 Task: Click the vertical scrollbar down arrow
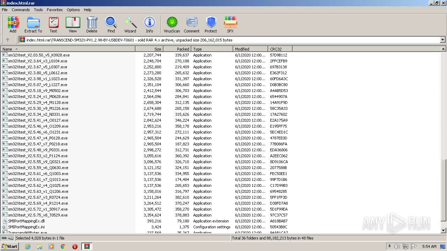tap(444, 230)
